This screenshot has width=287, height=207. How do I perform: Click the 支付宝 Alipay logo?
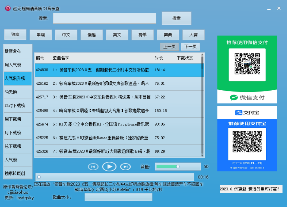click(x=247, y=113)
